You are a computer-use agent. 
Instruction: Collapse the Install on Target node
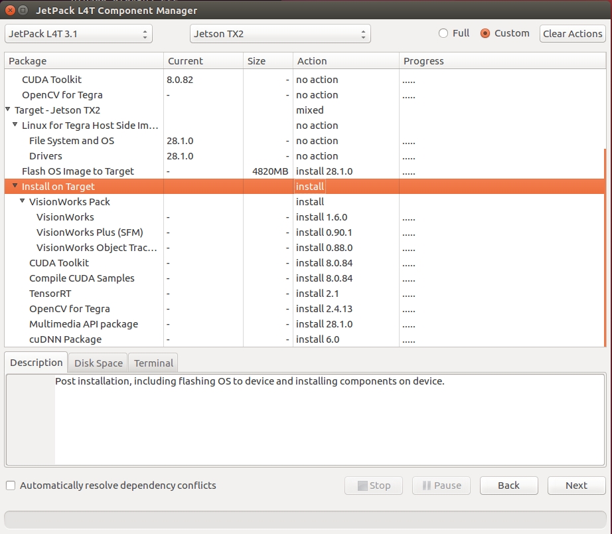(15, 186)
